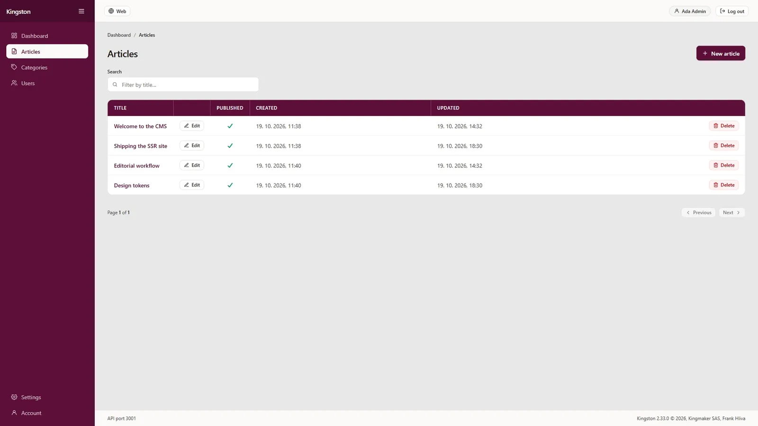Screen dimensions: 758x426
Task: Toggle published checkmark for Welcome to the CMS
Action: [230, 126]
